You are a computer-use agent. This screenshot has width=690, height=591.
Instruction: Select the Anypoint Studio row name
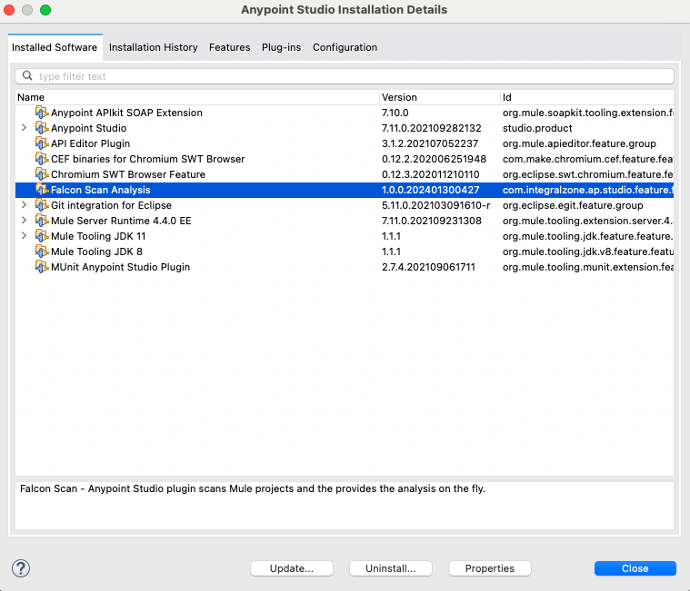pyautogui.click(x=88, y=128)
